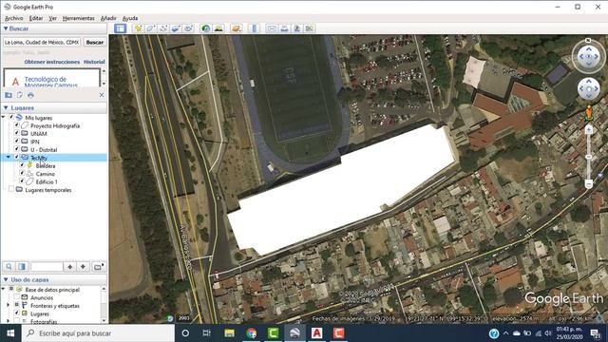Collapse the Uso de capas panel
The image size is (608, 342).
tap(6, 279)
